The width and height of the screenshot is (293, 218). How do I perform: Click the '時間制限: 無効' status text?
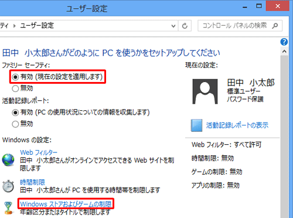pos(213,158)
